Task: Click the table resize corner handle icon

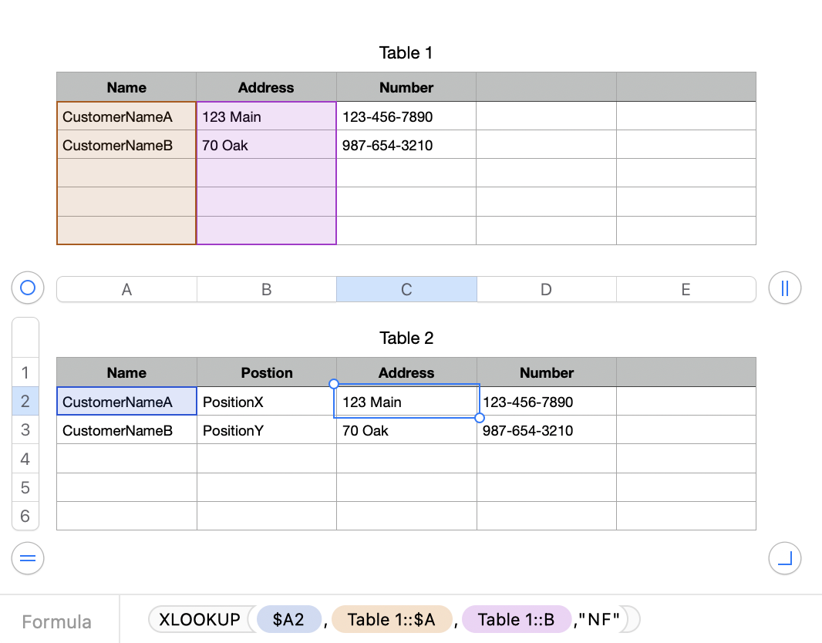Action: point(784,558)
